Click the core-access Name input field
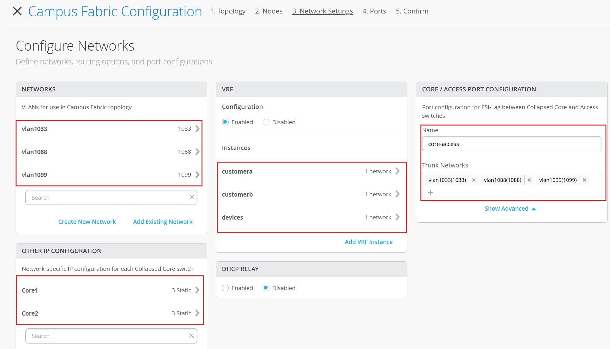Screen dimensions: 610x349 511,144
